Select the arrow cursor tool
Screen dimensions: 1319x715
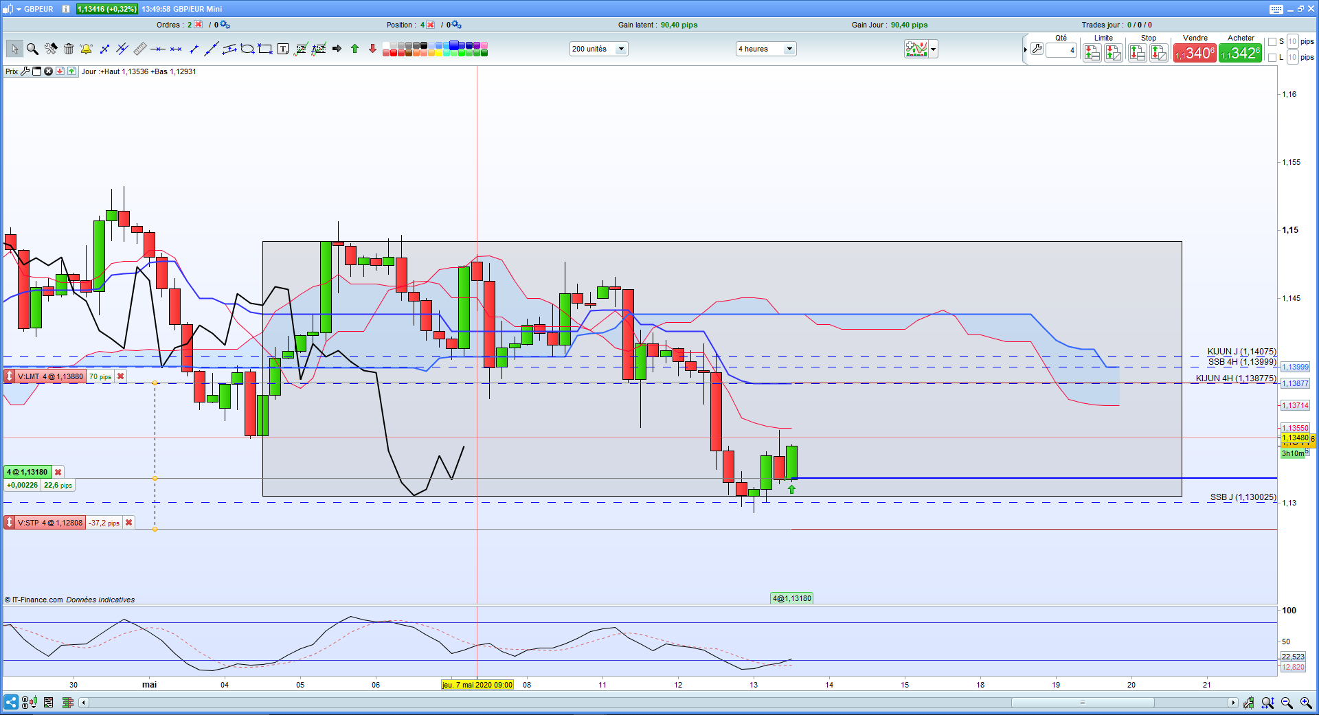click(14, 49)
